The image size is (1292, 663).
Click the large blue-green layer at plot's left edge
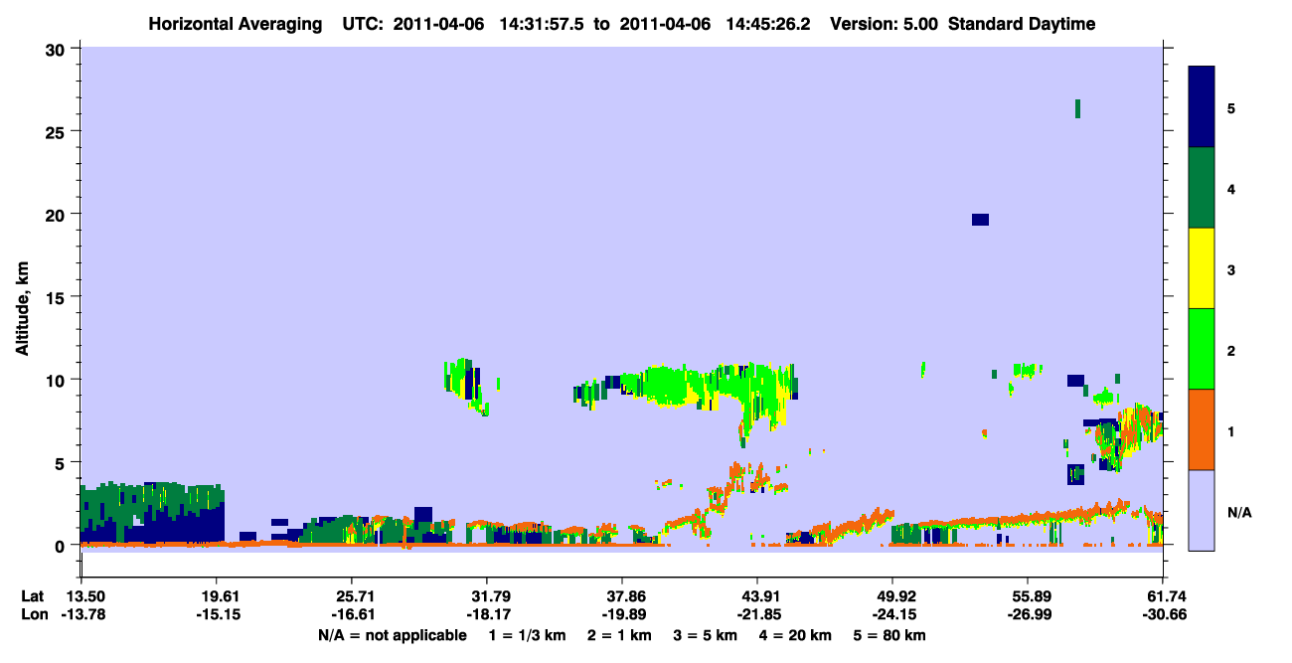coord(152,514)
